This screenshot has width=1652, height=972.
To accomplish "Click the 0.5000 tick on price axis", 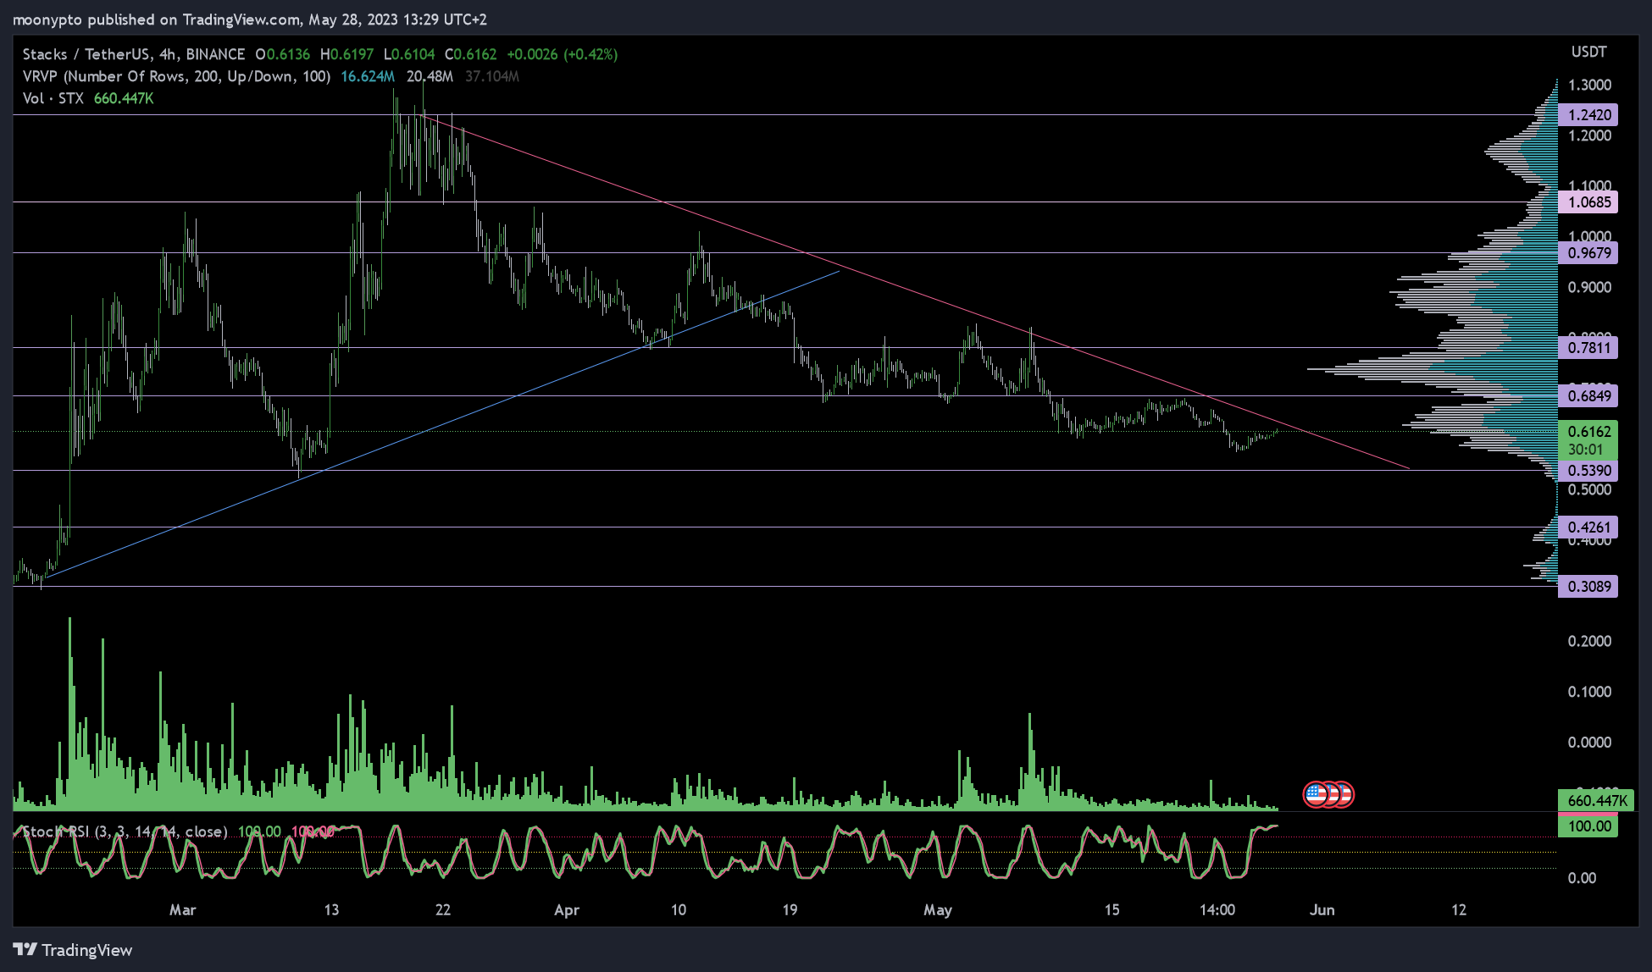I will 1589,490.
